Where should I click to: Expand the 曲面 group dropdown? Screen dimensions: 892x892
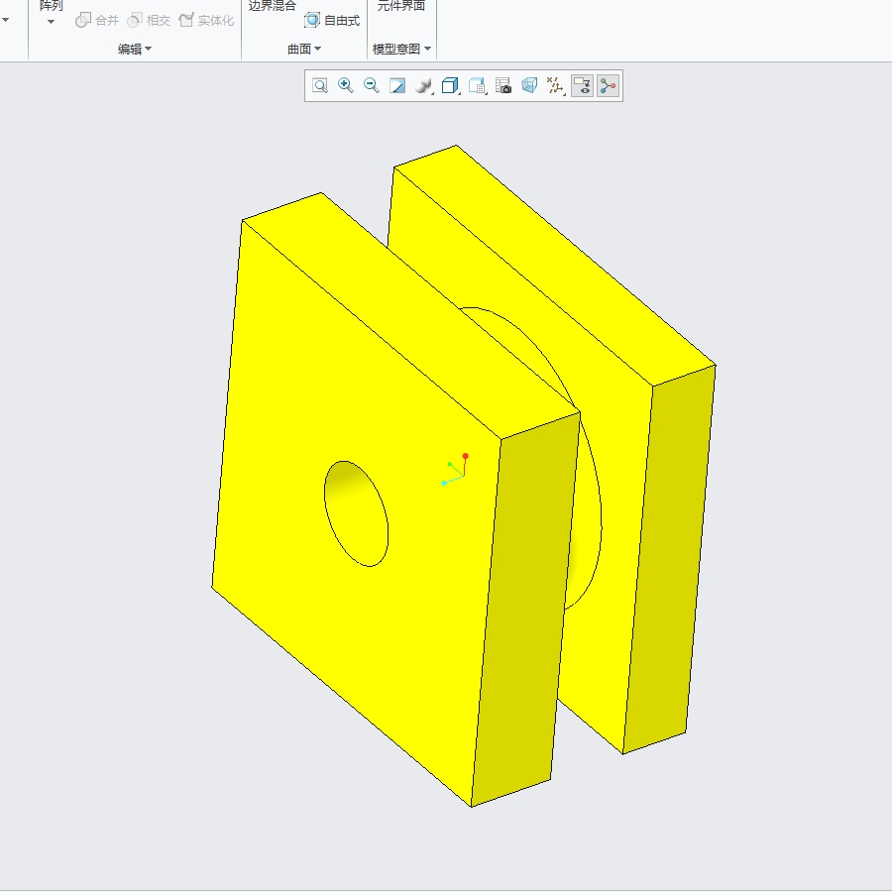coord(304,49)
